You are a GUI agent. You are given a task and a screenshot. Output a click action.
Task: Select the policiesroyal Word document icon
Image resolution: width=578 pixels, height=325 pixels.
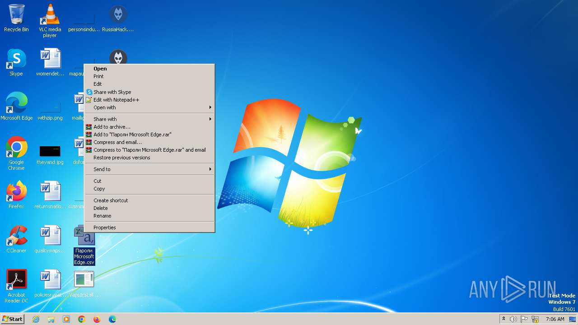point(50,283)
